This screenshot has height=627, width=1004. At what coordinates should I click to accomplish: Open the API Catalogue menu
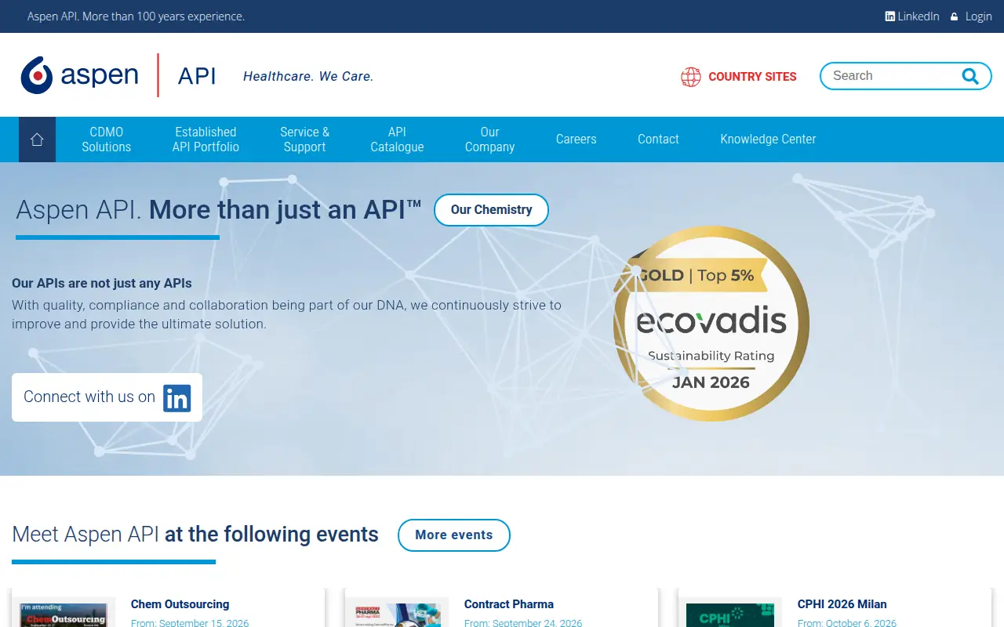[397, 140]
